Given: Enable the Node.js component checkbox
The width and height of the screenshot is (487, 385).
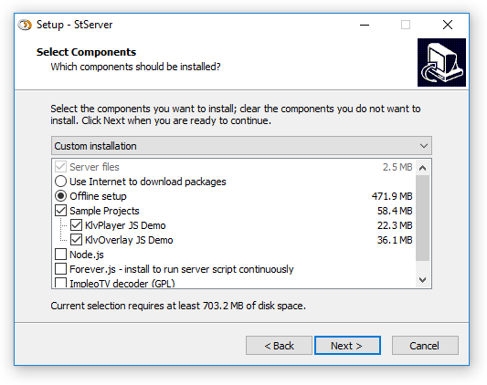Looking at the screenshot, I should click(60, 255).
